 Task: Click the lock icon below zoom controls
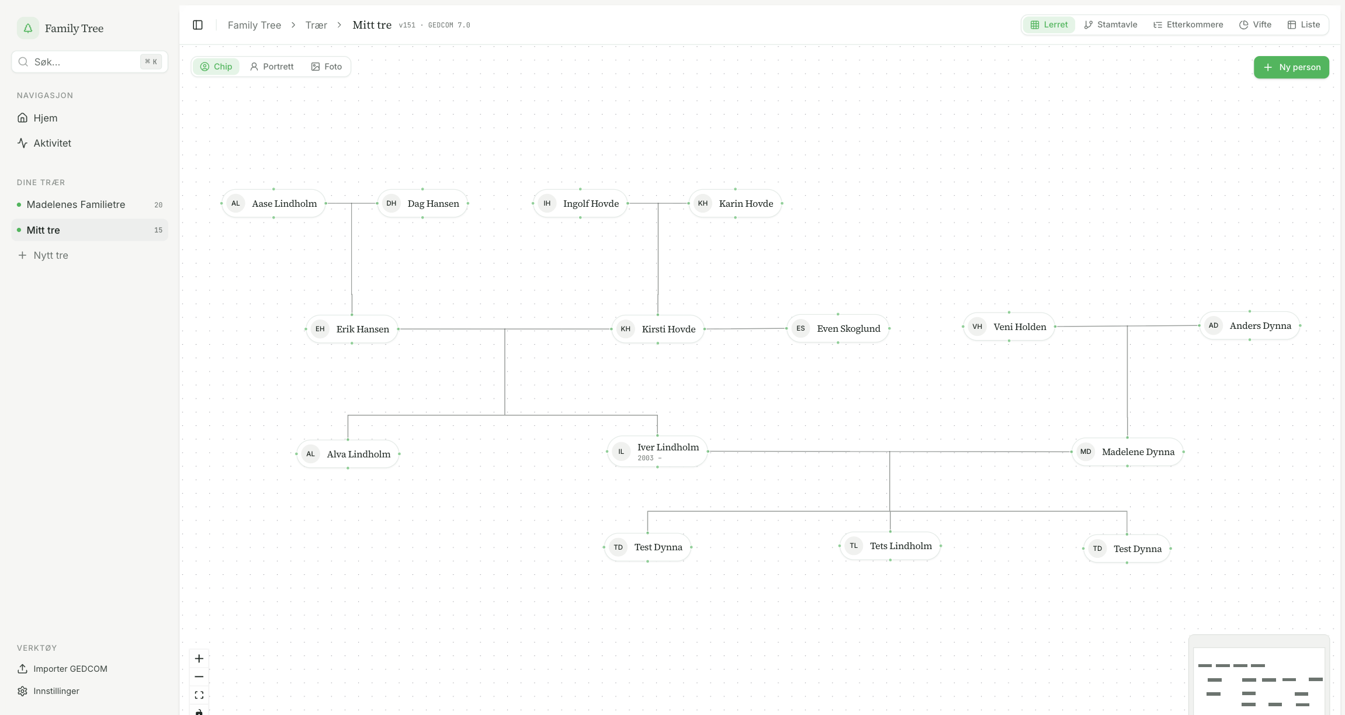click(199, 711)
